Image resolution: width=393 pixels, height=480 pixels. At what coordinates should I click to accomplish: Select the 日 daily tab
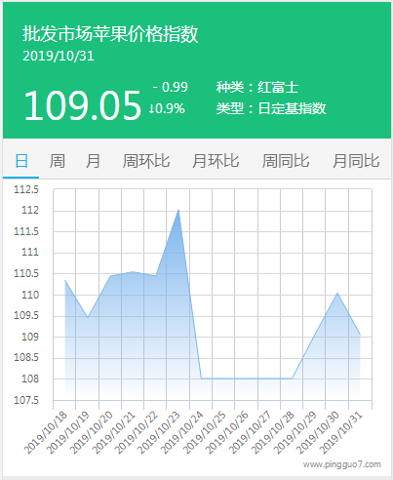coord(21,161)
